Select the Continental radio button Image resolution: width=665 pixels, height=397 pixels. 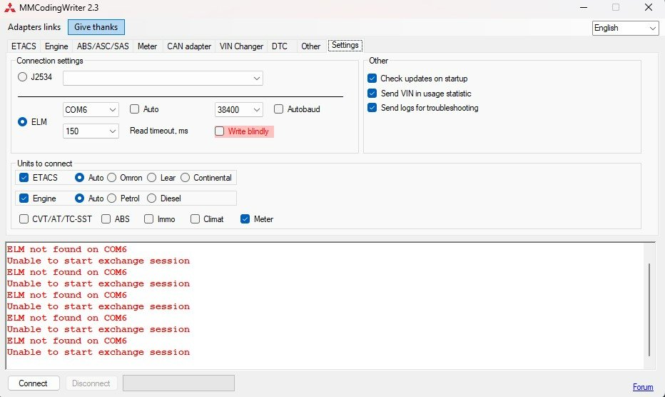pyautogui.click(x=186, y=178)
